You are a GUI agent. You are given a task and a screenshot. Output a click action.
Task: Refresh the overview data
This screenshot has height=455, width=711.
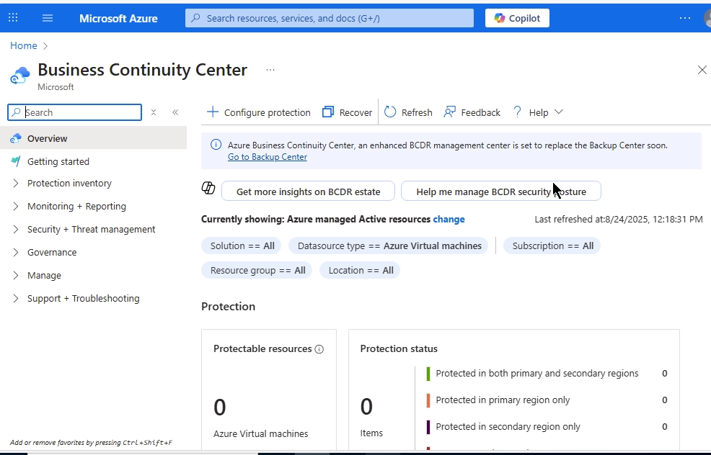click(408, 112)
